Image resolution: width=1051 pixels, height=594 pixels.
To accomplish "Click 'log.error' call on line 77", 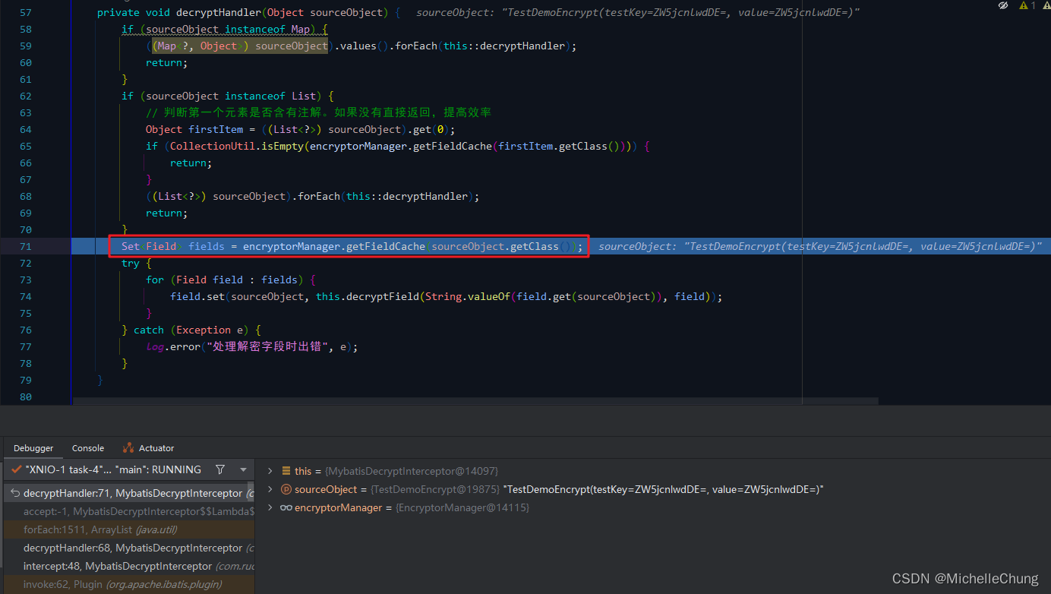I will coord(173,346).
